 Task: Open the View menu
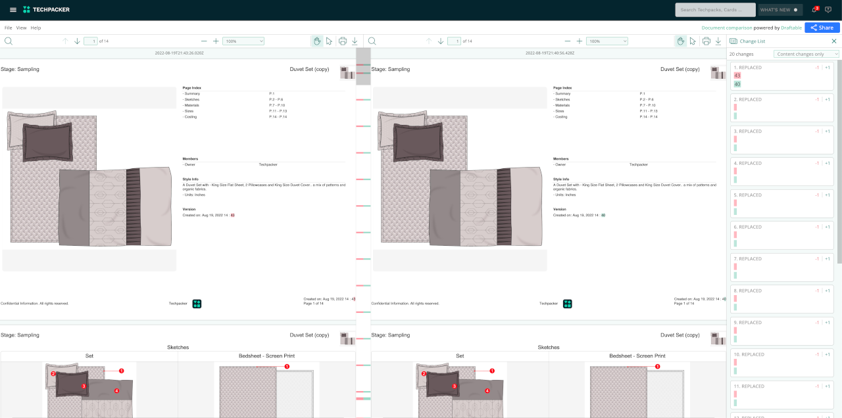[x=21, y=28]
